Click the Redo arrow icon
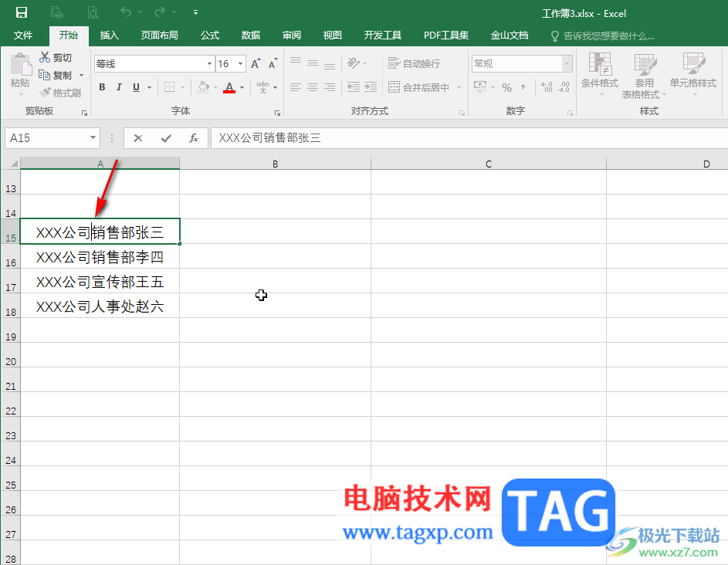This screenshot has width=728, height=565. (x=160, y=12)
